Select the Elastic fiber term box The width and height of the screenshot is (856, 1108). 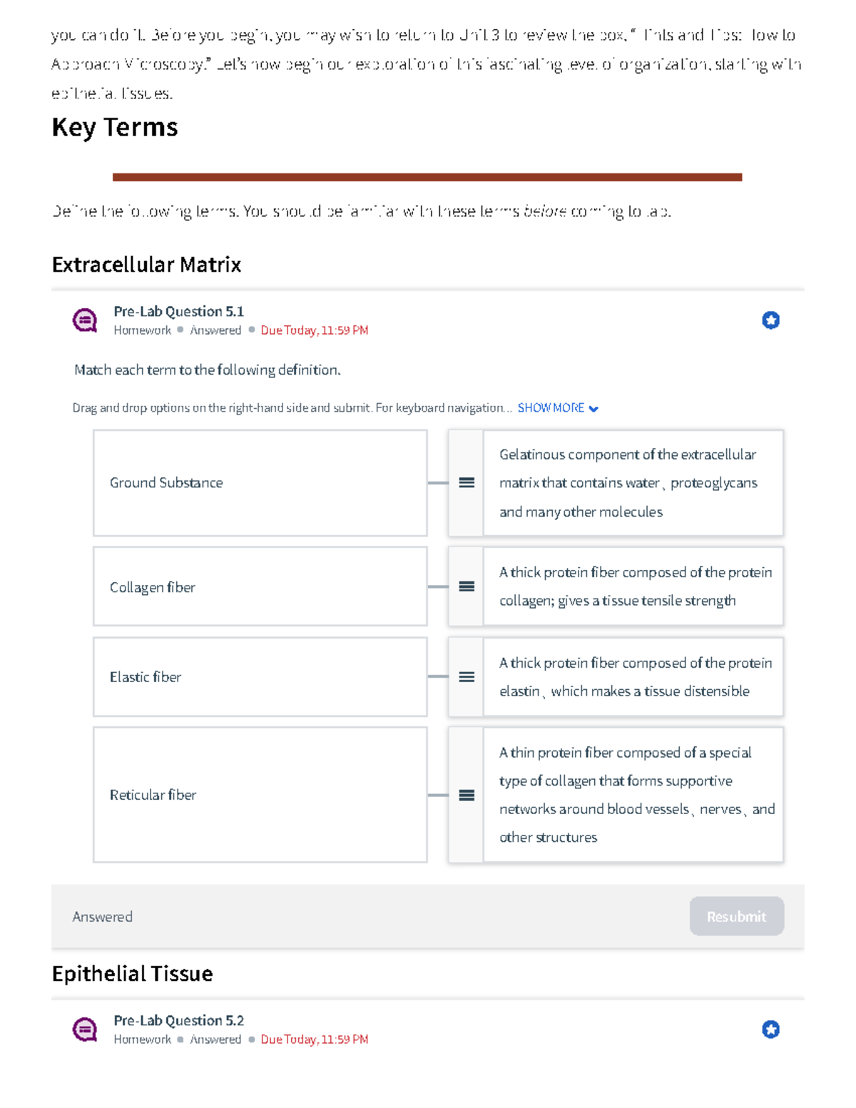260,677
